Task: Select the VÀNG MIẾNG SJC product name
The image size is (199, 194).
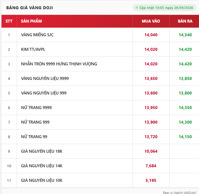Action: coord(37,35)
